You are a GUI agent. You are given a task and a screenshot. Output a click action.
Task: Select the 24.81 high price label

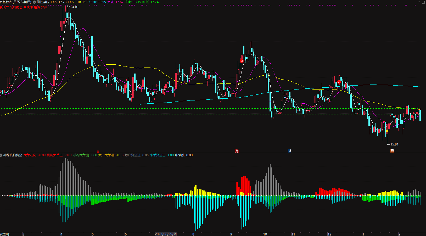point(75,7)
